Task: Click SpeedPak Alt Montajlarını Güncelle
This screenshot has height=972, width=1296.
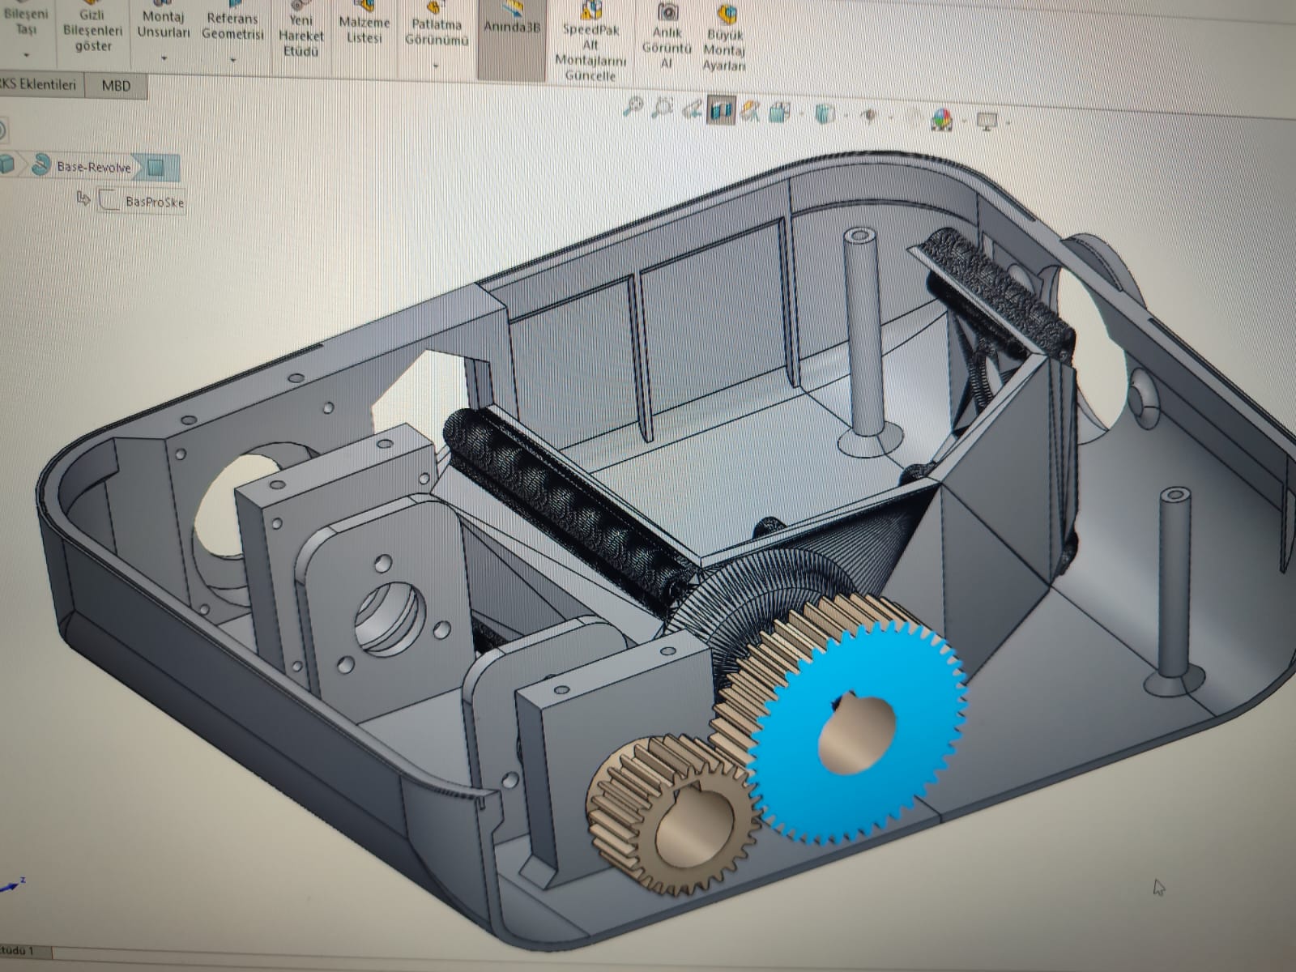Action: 590,42
